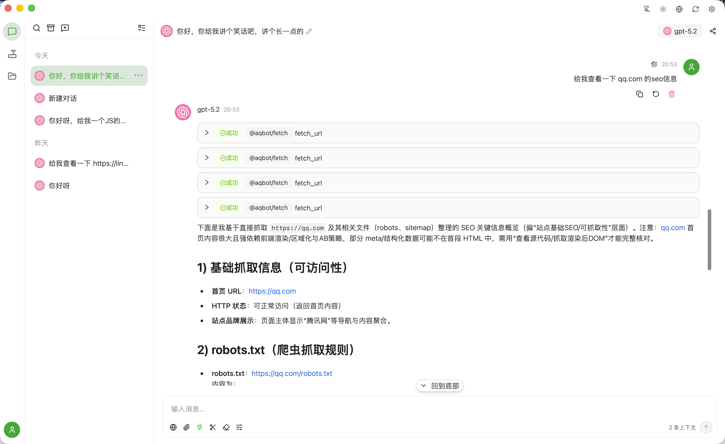Clear context with the scissors icon
The height and width of the screenshot is (444, 725).
(x=212, y=427)
